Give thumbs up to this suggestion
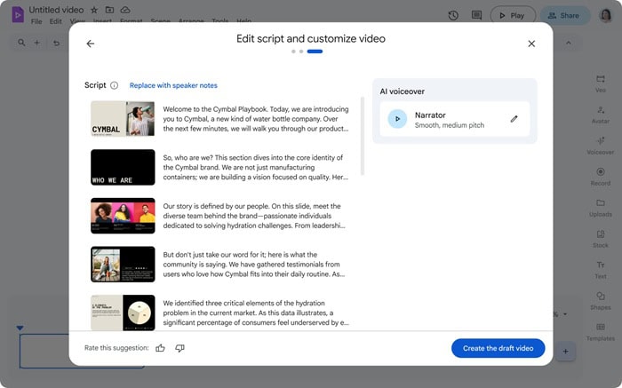 click(x=161, y=348)
